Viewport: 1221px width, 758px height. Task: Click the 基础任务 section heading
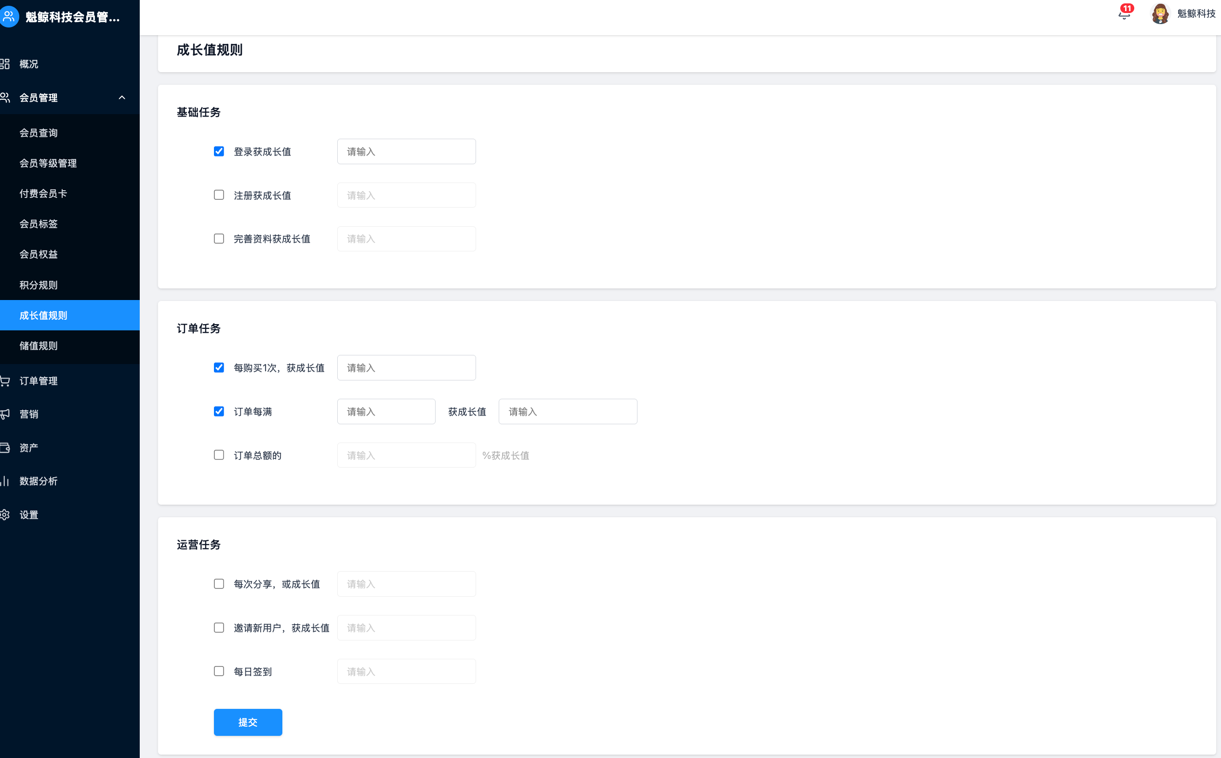[x=199, y=112]
